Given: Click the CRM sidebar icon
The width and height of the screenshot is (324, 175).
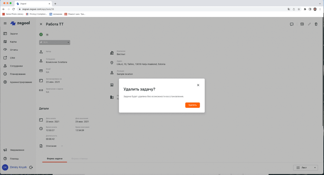Looking at the screenshot, I should [x=5, y=58].
